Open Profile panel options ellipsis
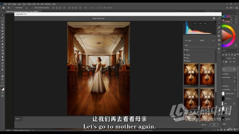Viewport: 239px width, 134px height. pos(213,41)
